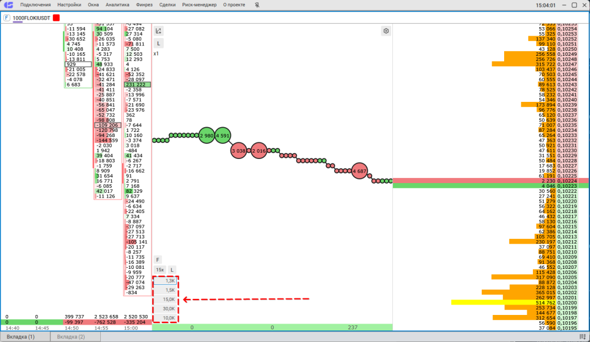
Task: Open chart settings via the gear icon
Action: (386, 31)
